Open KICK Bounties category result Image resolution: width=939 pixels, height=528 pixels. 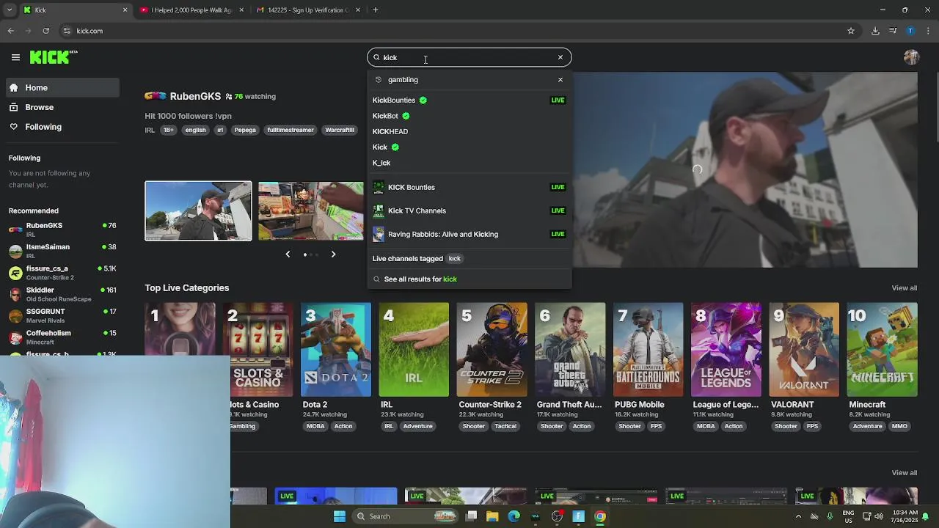pos(469,187)
